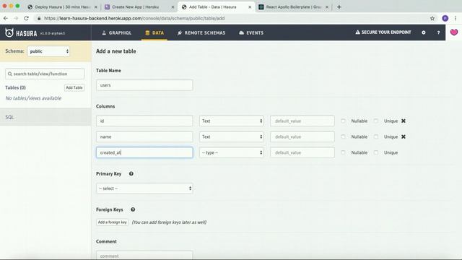Toggle Unique for the id column
Viewport: 462px width, 260px height.
point(376,121)
